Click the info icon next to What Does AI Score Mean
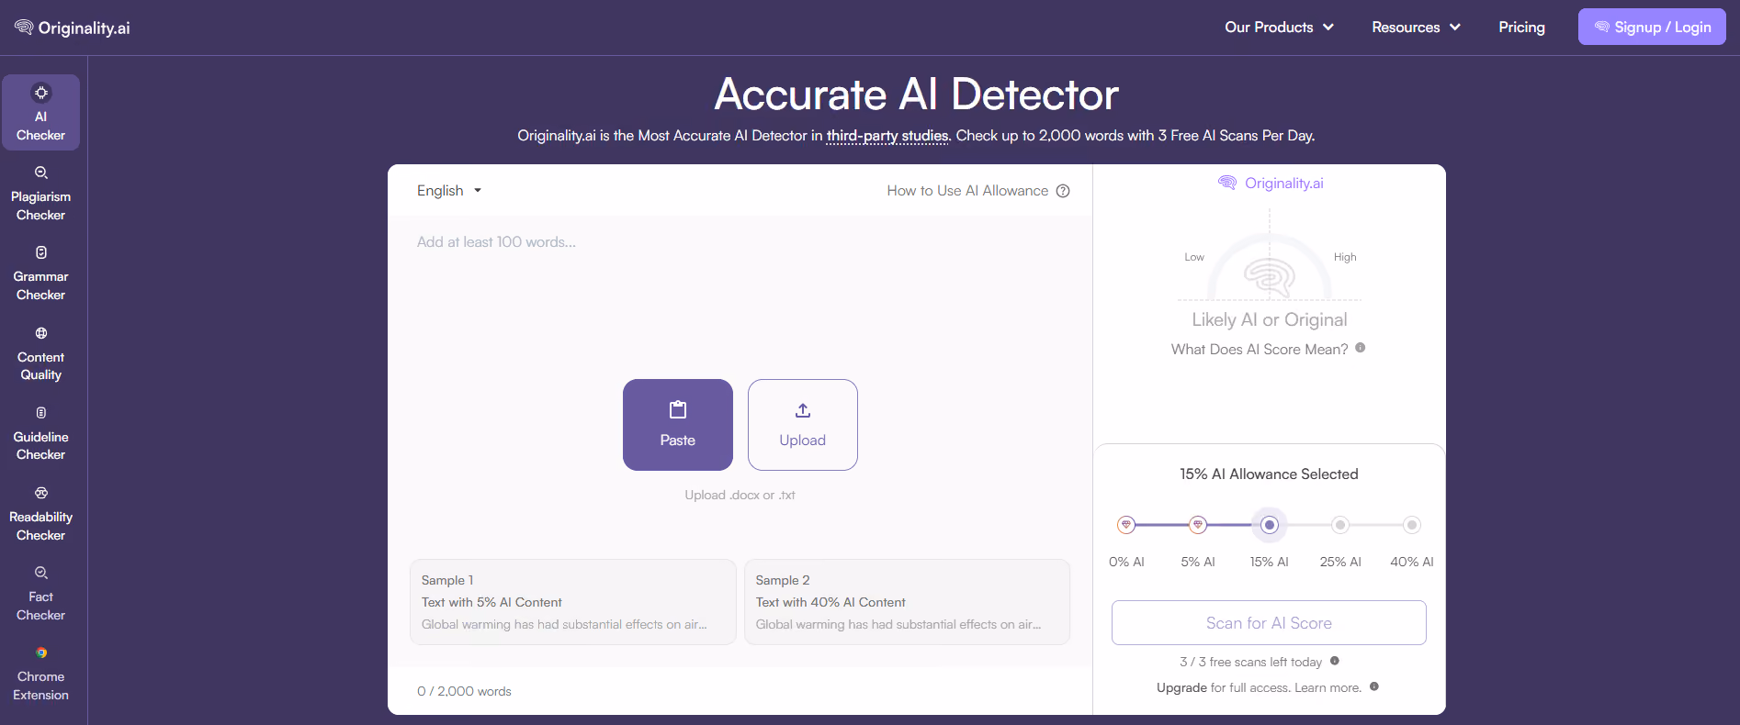This screenshot has height=725, width=1740. (1361, 348)
